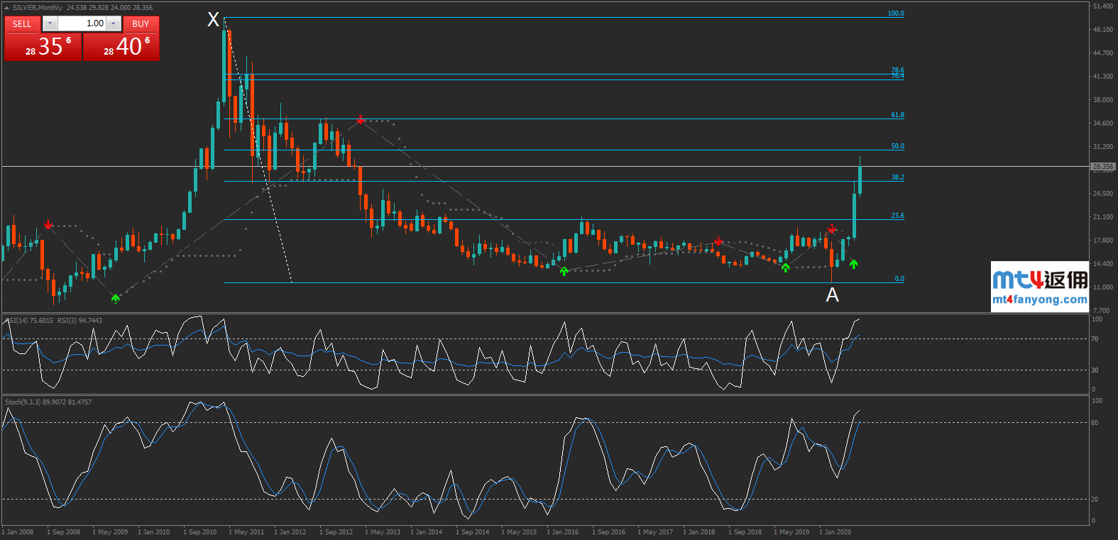Image resolution: width=1118 pixels, height=540 pixels.
Task: Select the Fibonacci 0.0 level label
Action: [899, 279]
